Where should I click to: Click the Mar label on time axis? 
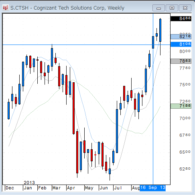click(57, 188)
